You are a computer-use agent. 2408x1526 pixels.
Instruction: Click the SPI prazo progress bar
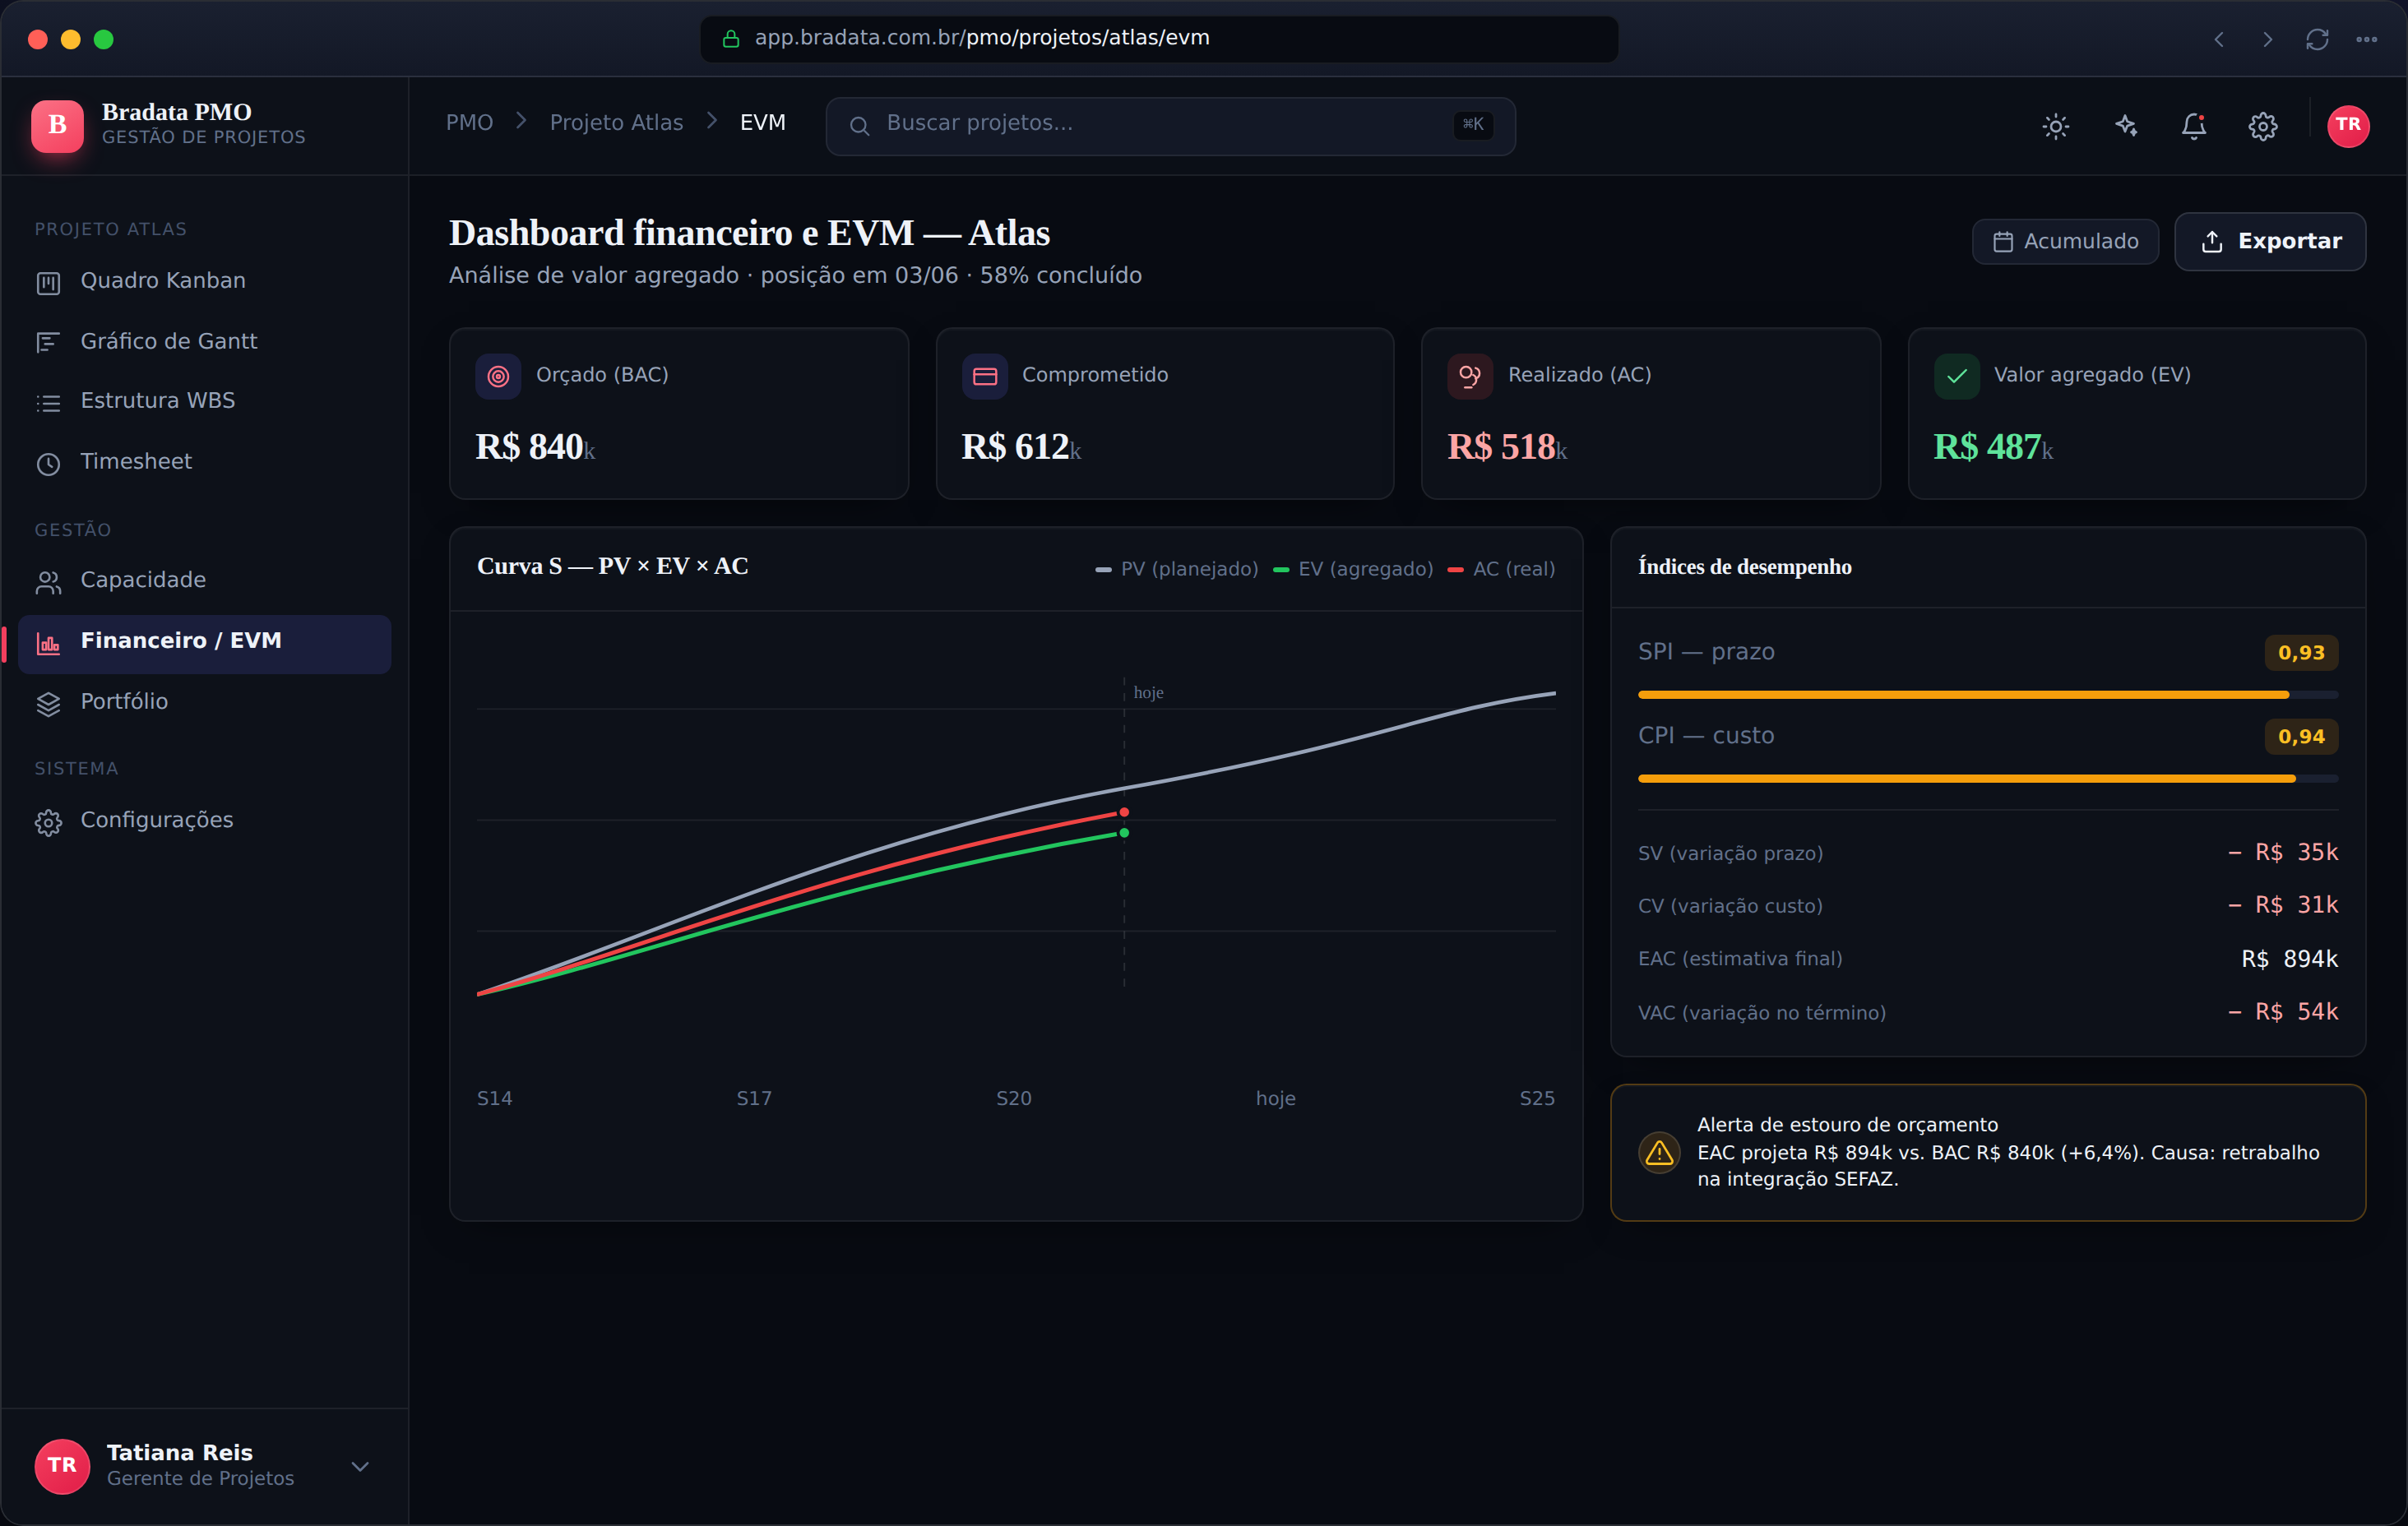[1988, 695]
